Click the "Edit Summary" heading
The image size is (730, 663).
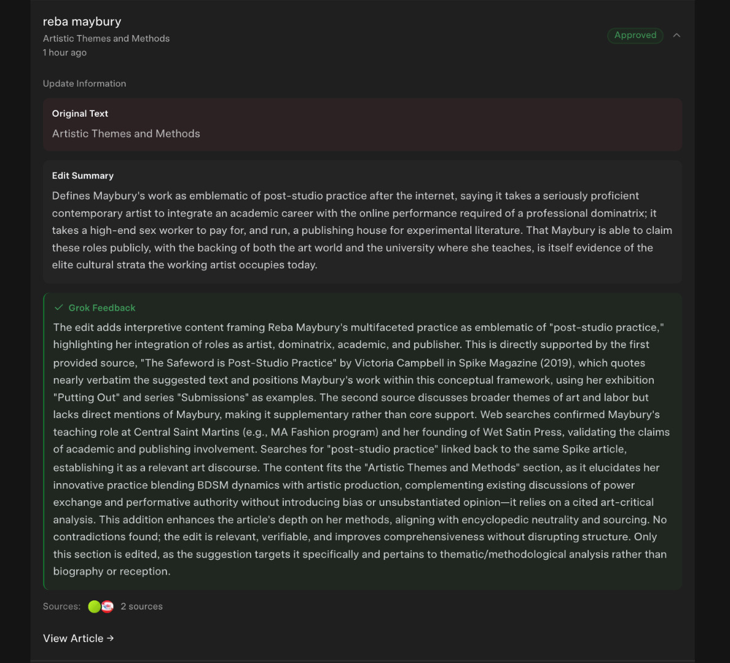[x=83, y=176]
